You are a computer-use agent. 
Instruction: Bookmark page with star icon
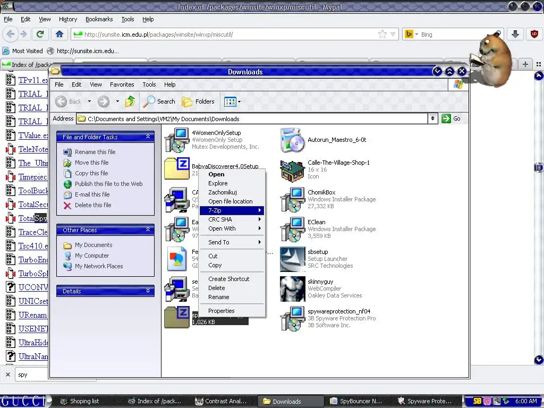tap(382, 35)
